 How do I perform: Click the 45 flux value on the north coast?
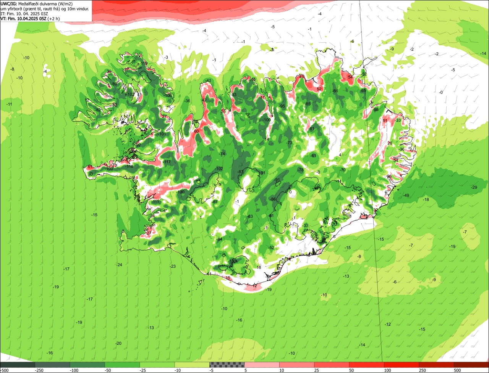(253, 79)
